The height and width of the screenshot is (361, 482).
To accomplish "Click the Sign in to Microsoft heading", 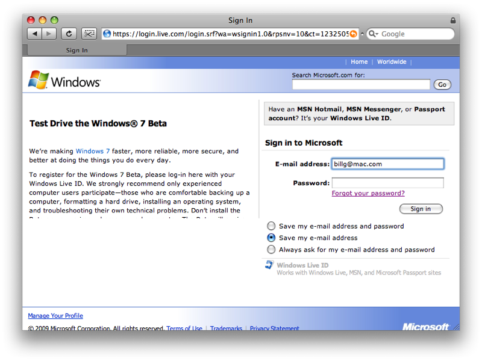I will tap(304, 143).
